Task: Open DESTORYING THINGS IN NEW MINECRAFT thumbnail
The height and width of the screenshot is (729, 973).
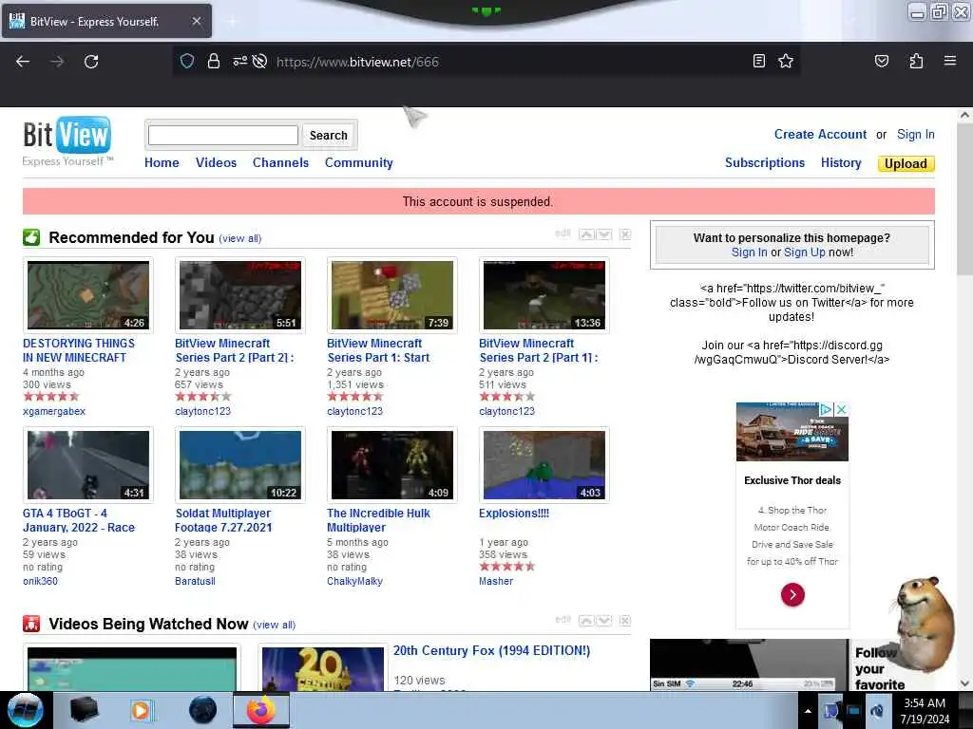Action: [88, 295]
